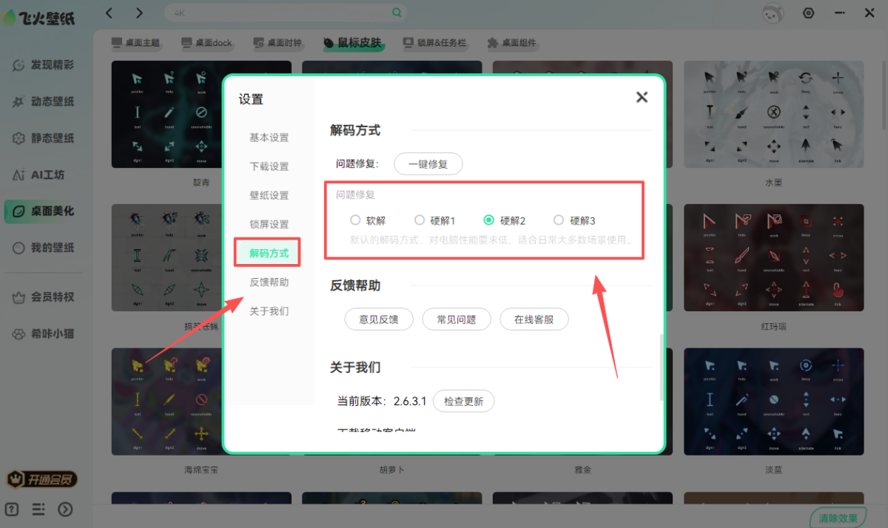Go back with the left arrow
The width and height of the screenshot is (888, 528).
(110, 13)
